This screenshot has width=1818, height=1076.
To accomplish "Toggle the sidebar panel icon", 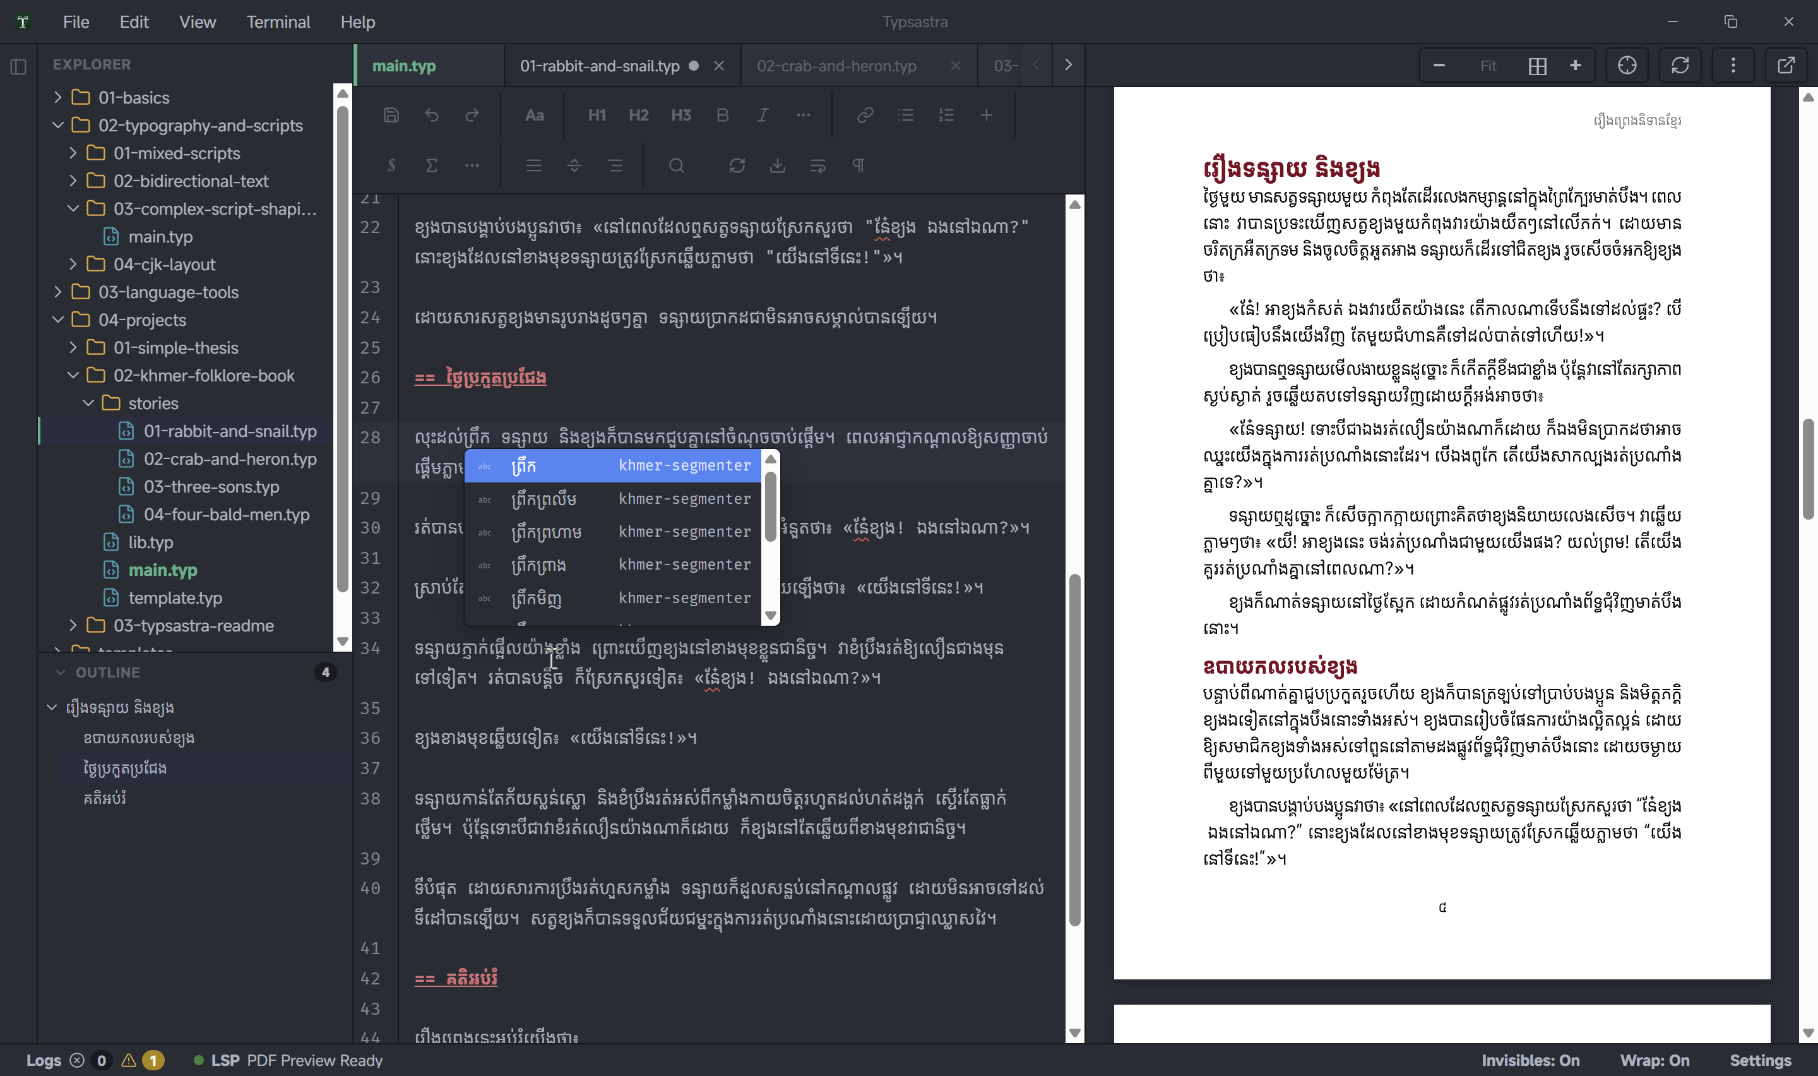I will pyautogui.click(x=19, y=67).
